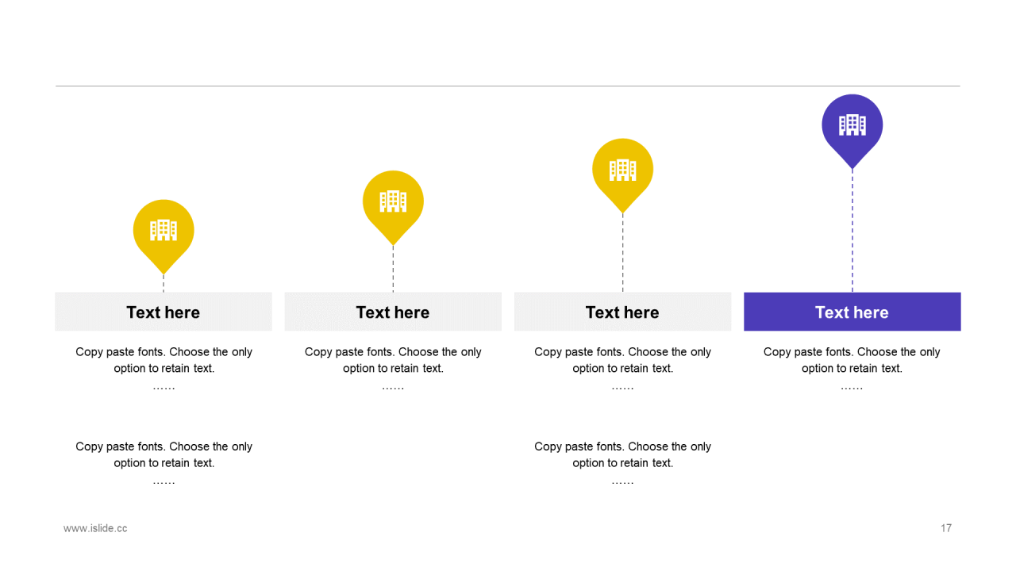Select the purple 'Text here' banner
This screenshot has width=1016, height=571.
click(852, 312)
